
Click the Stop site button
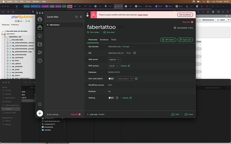tap(188, 22)
